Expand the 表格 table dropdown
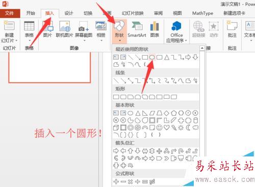The image size is (255, 187). 30,41
